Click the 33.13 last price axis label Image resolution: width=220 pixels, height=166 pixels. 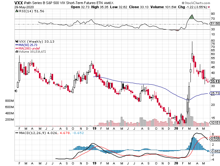point(214,81)
